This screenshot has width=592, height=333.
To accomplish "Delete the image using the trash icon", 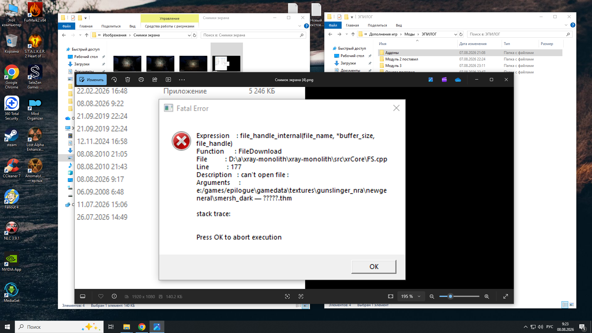I will point(128,80).
